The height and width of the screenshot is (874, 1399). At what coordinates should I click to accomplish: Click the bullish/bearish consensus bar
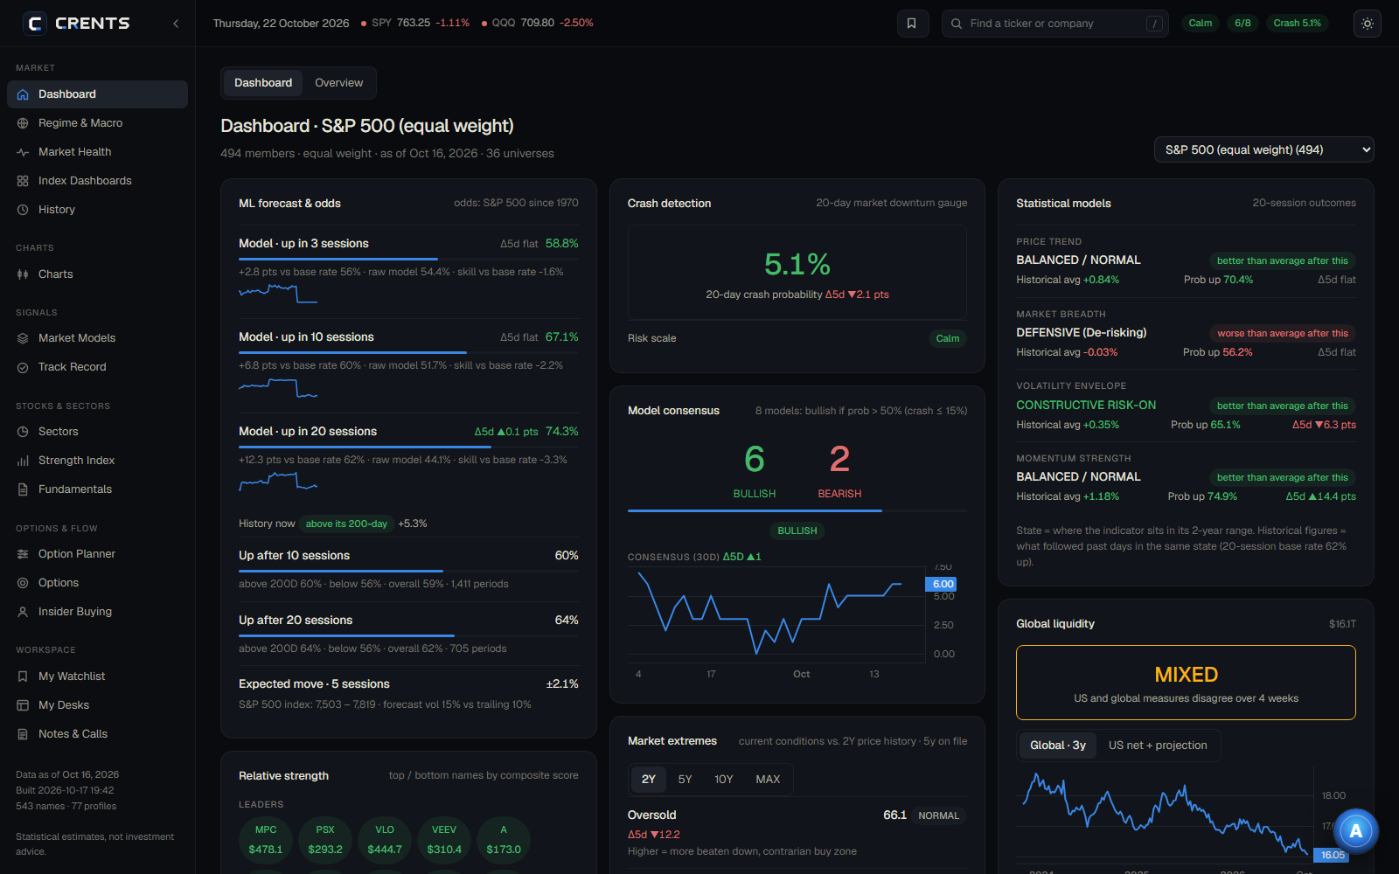tap(797, 510)
